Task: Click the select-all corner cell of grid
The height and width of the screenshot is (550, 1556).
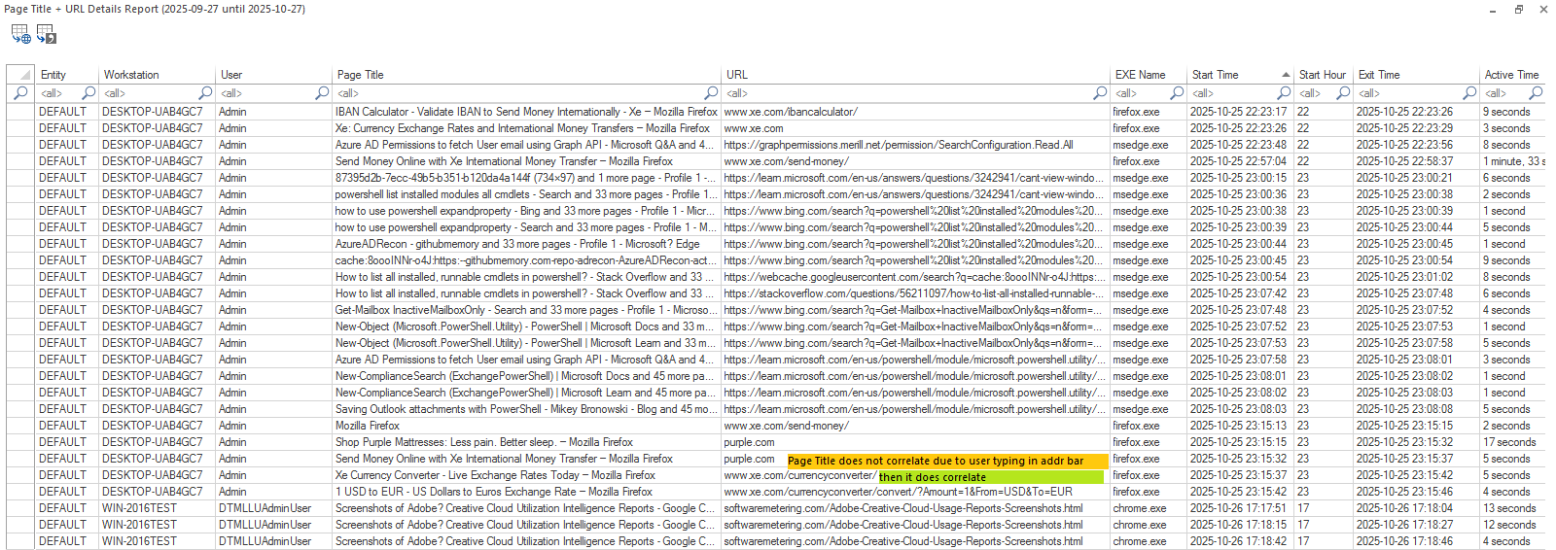Action: click(20, 75)
